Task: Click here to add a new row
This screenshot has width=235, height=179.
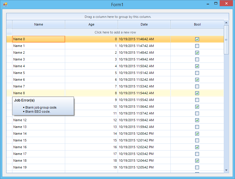Action: 115,32
